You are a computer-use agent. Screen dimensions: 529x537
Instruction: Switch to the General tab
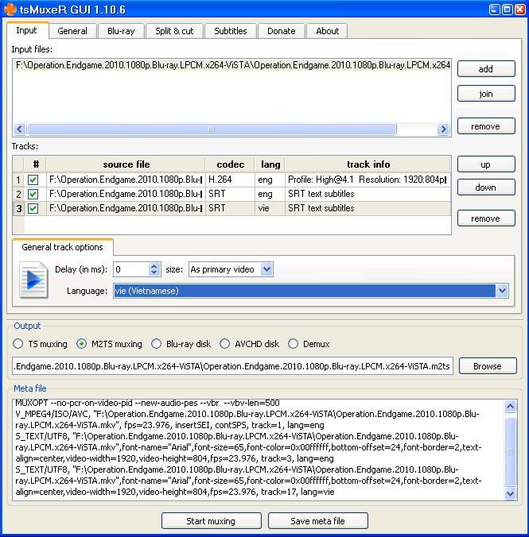tap(72, 31)
